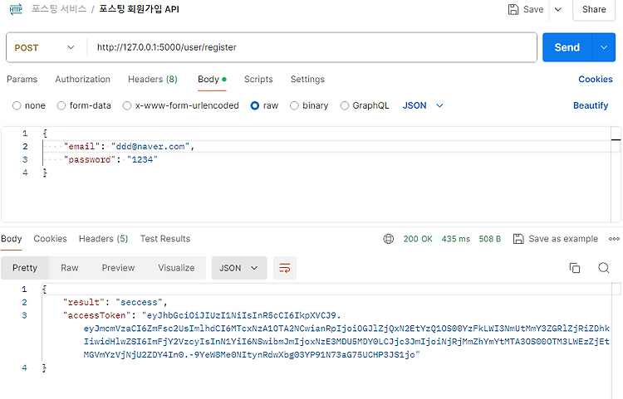The height and width of the screenshot is (399, 623).
Task: Select the request Body tab
Action: (x=212, y=80)
